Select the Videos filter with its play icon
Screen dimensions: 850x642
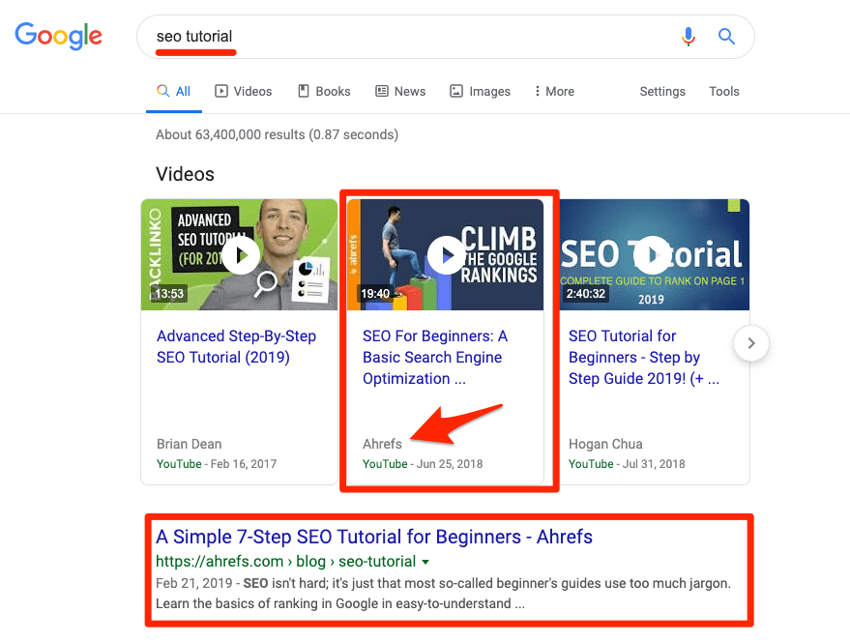click(x=243, y=91)
